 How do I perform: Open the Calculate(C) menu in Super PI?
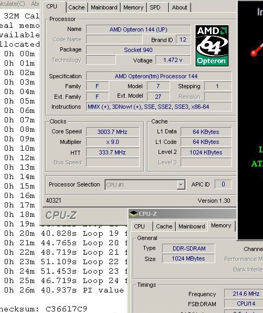tap(13, 3)
